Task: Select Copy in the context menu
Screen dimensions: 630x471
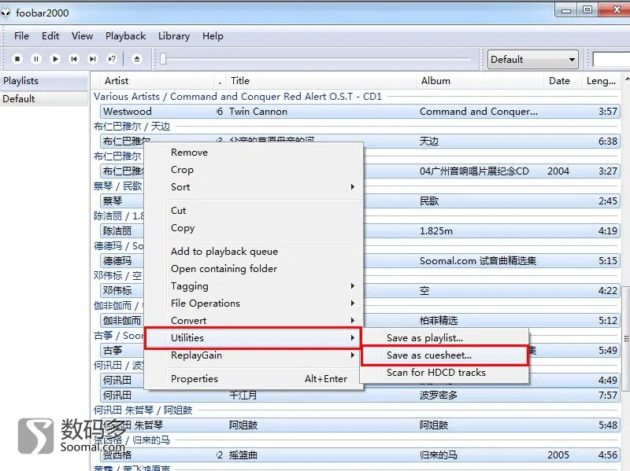Action: coord(254,228)
